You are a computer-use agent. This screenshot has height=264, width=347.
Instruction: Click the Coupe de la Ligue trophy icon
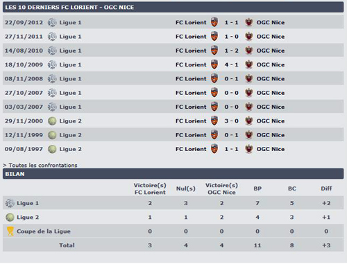10,231
